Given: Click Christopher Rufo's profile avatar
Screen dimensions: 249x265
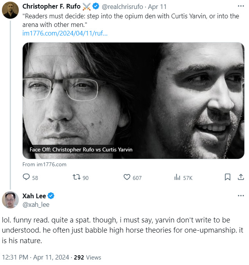Looking at the screenshot, I should click(10, 11).
